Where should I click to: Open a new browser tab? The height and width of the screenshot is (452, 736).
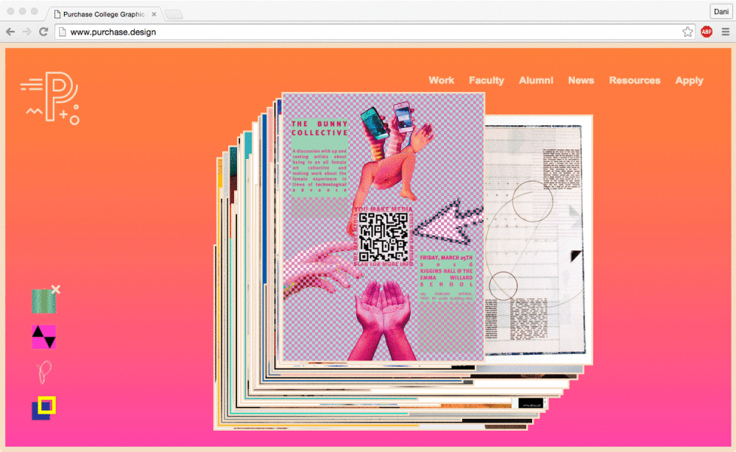[174, 13]
